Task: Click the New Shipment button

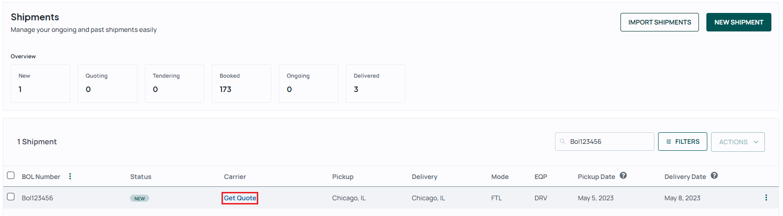Action: [738, 22]
